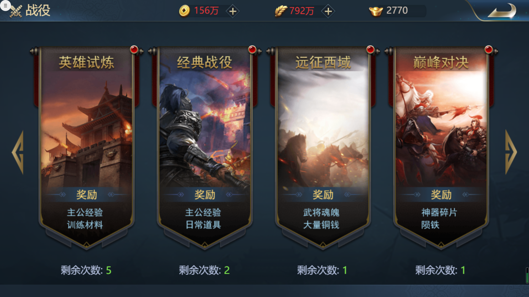Show next campaigns with right arrow
This screenshot has height=297, width=529.
click(511, 152)
